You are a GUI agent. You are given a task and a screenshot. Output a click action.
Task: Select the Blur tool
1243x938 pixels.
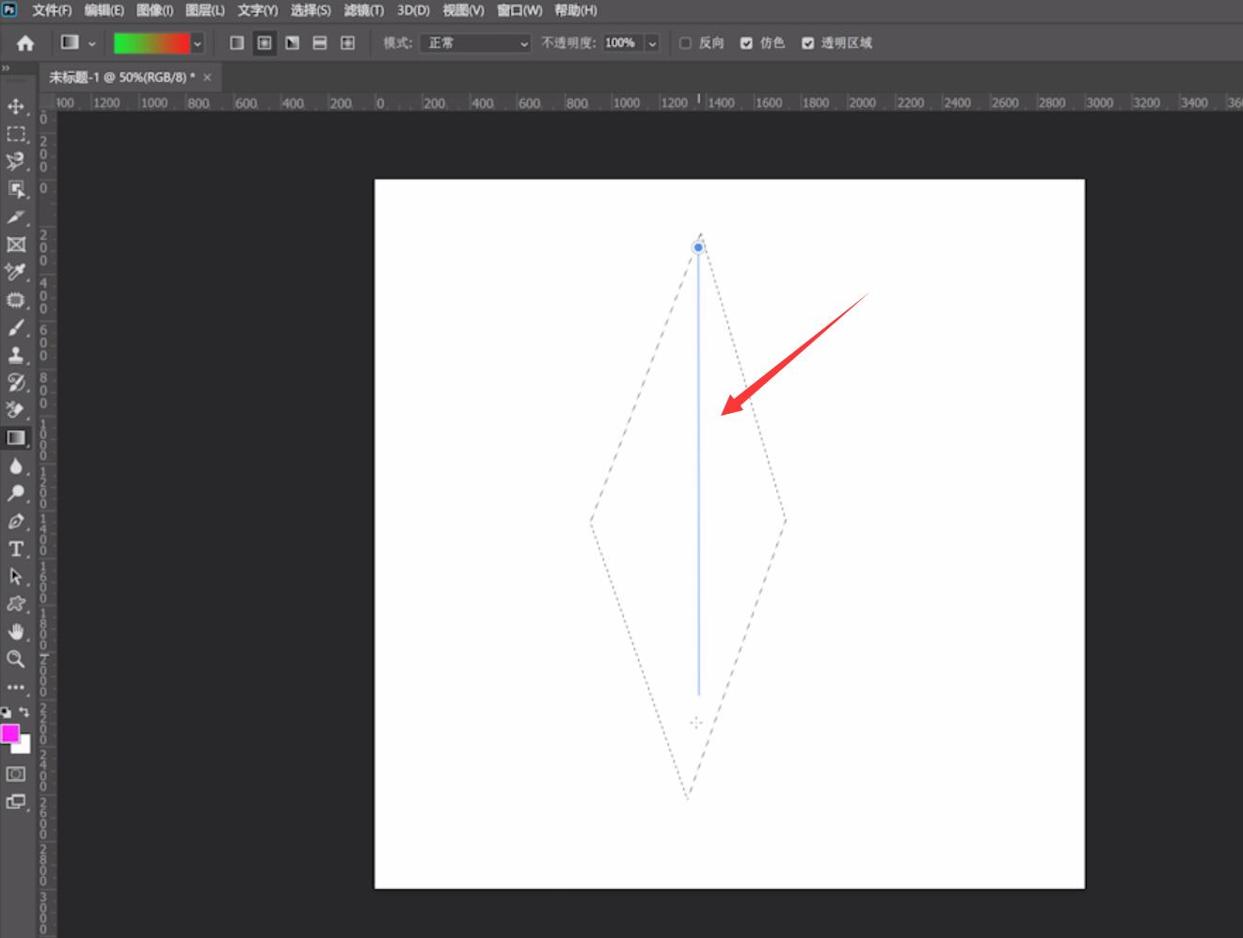tap(16, 466)
